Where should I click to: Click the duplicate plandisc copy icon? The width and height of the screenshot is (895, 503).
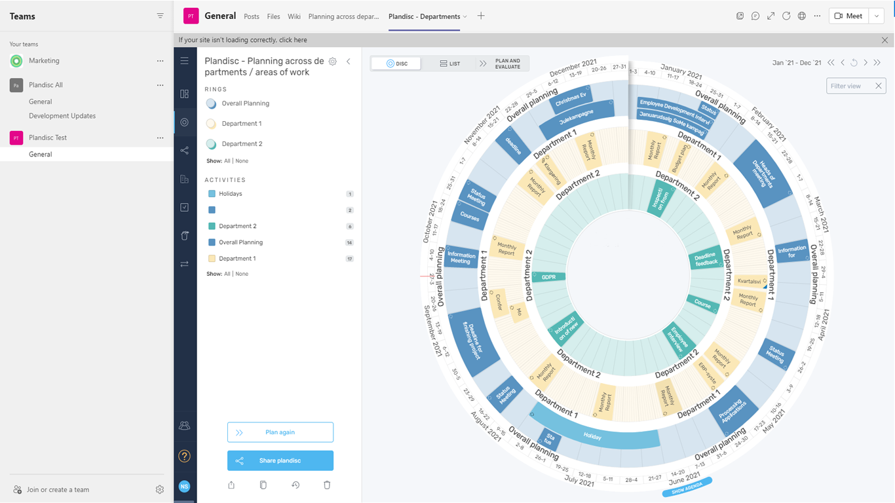[263, 485]
